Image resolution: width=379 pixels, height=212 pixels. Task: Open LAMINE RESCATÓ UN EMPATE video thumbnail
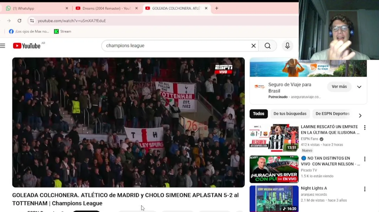[x=274, y=138]
